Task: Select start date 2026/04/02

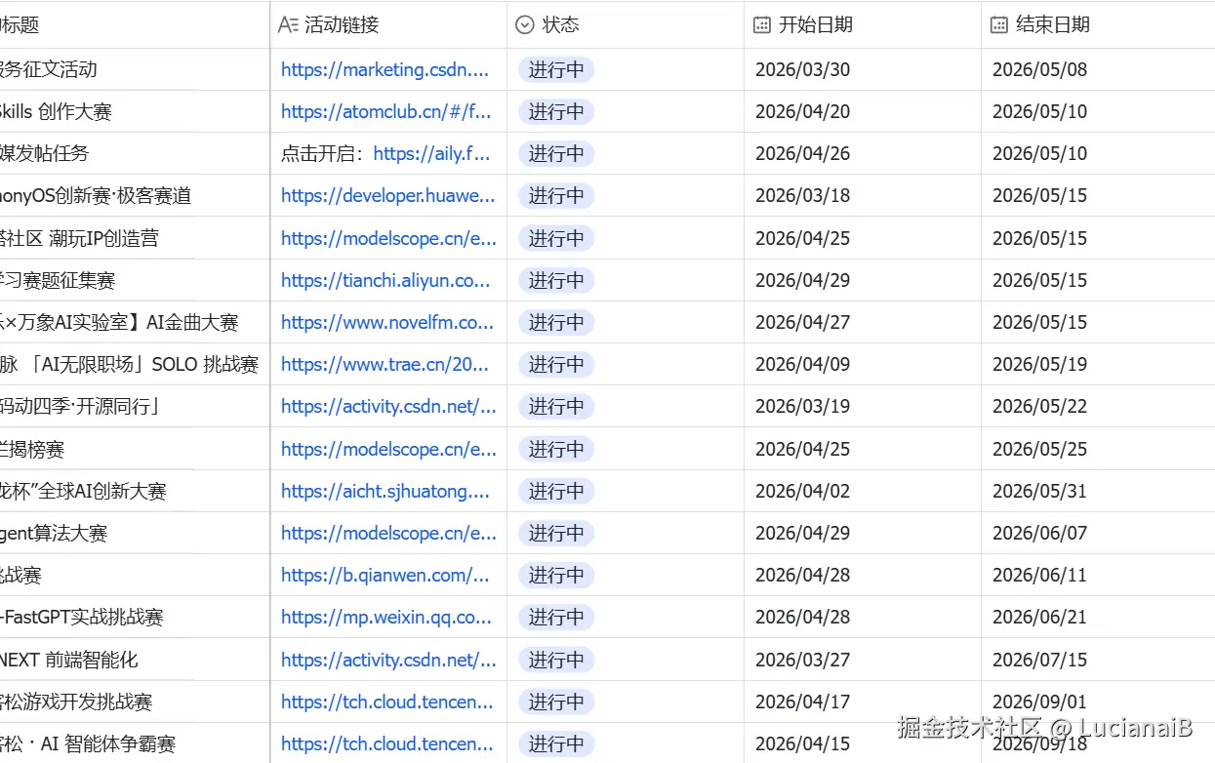Action: pos(802,491)
